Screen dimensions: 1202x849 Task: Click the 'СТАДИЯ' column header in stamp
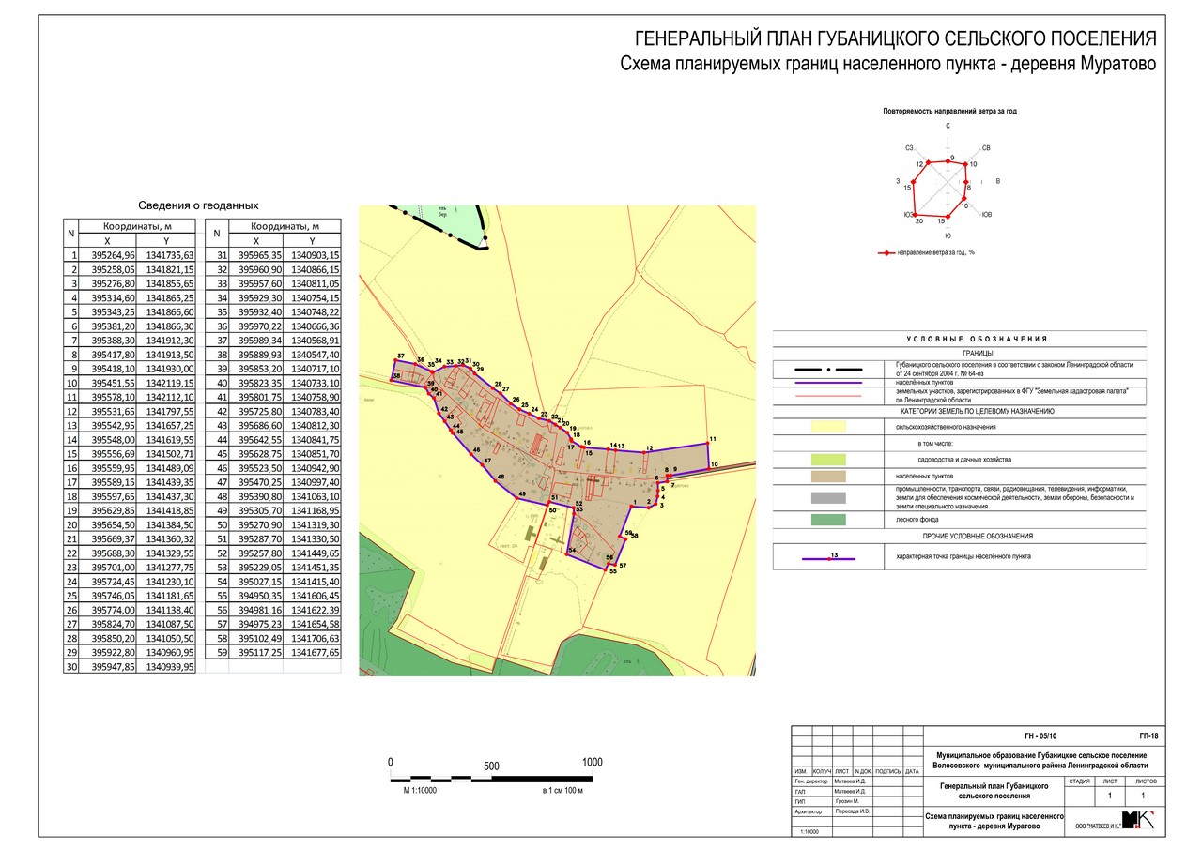click(1079, 781)
